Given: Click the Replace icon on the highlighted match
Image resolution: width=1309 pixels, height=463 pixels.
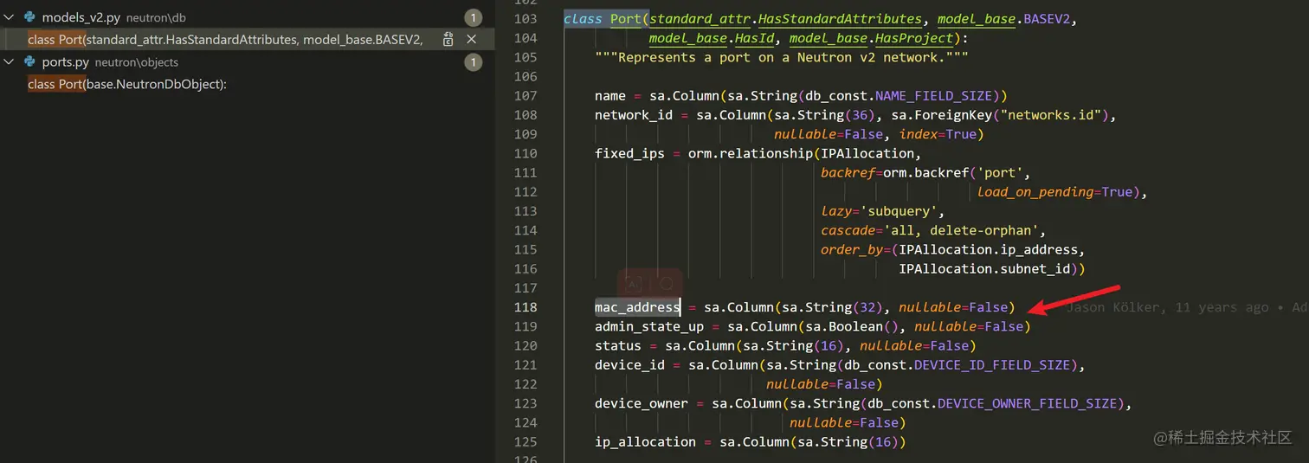Looking at the screenshot, I should 448,39.
